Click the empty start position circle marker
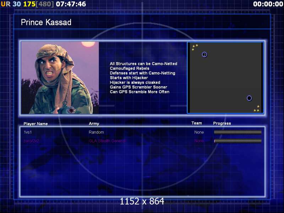The height and width of the screenshot is (213, 284). tap(249, 98)
